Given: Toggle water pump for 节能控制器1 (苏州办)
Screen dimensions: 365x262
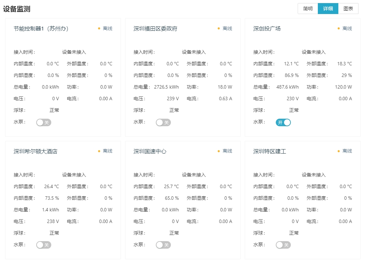Looking at the screenshot, I should [44, 122].
